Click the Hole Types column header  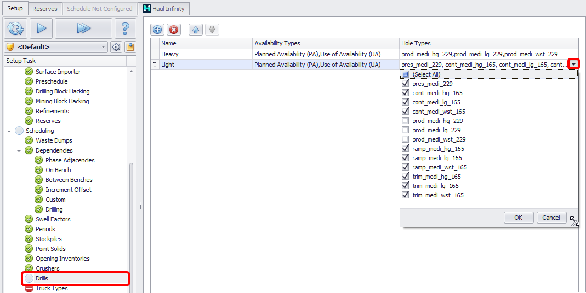(489, 43)
